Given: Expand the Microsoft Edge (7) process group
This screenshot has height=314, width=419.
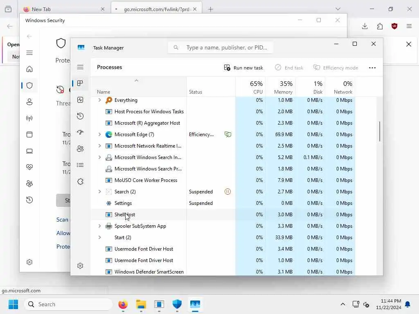Looking at the screenshot, I should 100,134.
